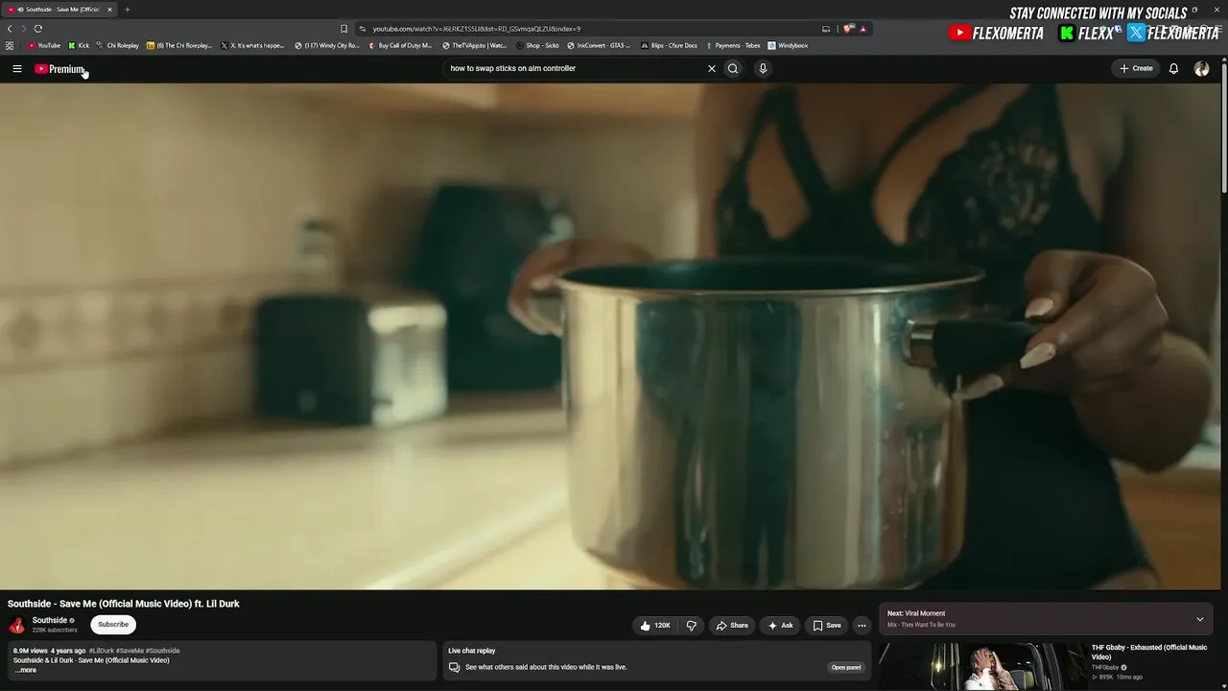Clear the YouTube search box text

click(x=712, y=68)
